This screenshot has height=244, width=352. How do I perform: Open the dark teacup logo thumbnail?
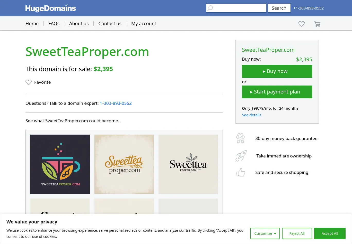coord(60,164)
